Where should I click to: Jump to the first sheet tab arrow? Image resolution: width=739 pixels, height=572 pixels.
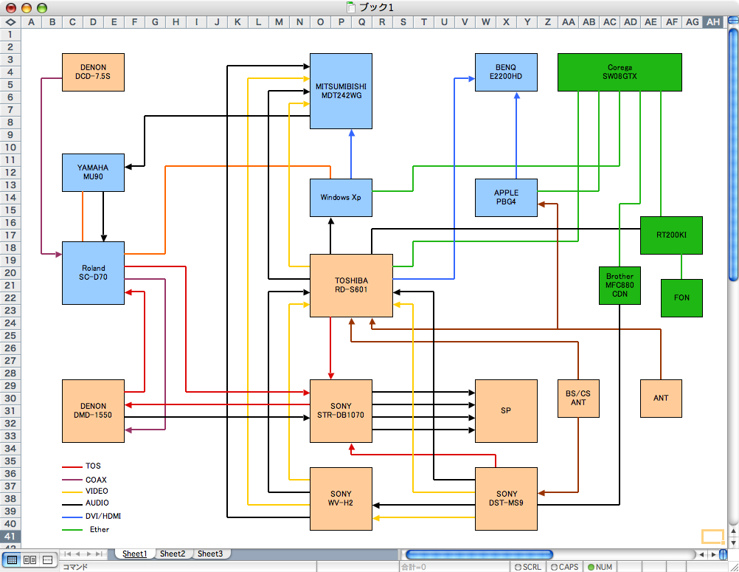(x=67, y=554)
